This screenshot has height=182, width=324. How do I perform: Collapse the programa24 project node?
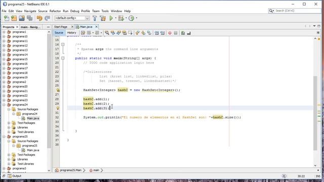point(4,105)
